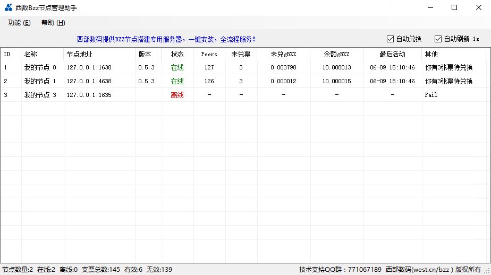Screen dimensions: 491x275
Task: Click the 余额gBZZ column header
Action: pyautogui.click(x=336, y=54)
